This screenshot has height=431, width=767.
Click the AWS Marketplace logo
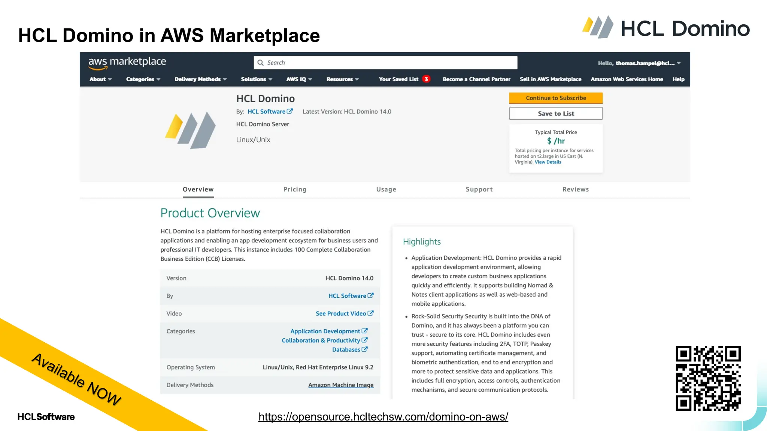point(127,62)
